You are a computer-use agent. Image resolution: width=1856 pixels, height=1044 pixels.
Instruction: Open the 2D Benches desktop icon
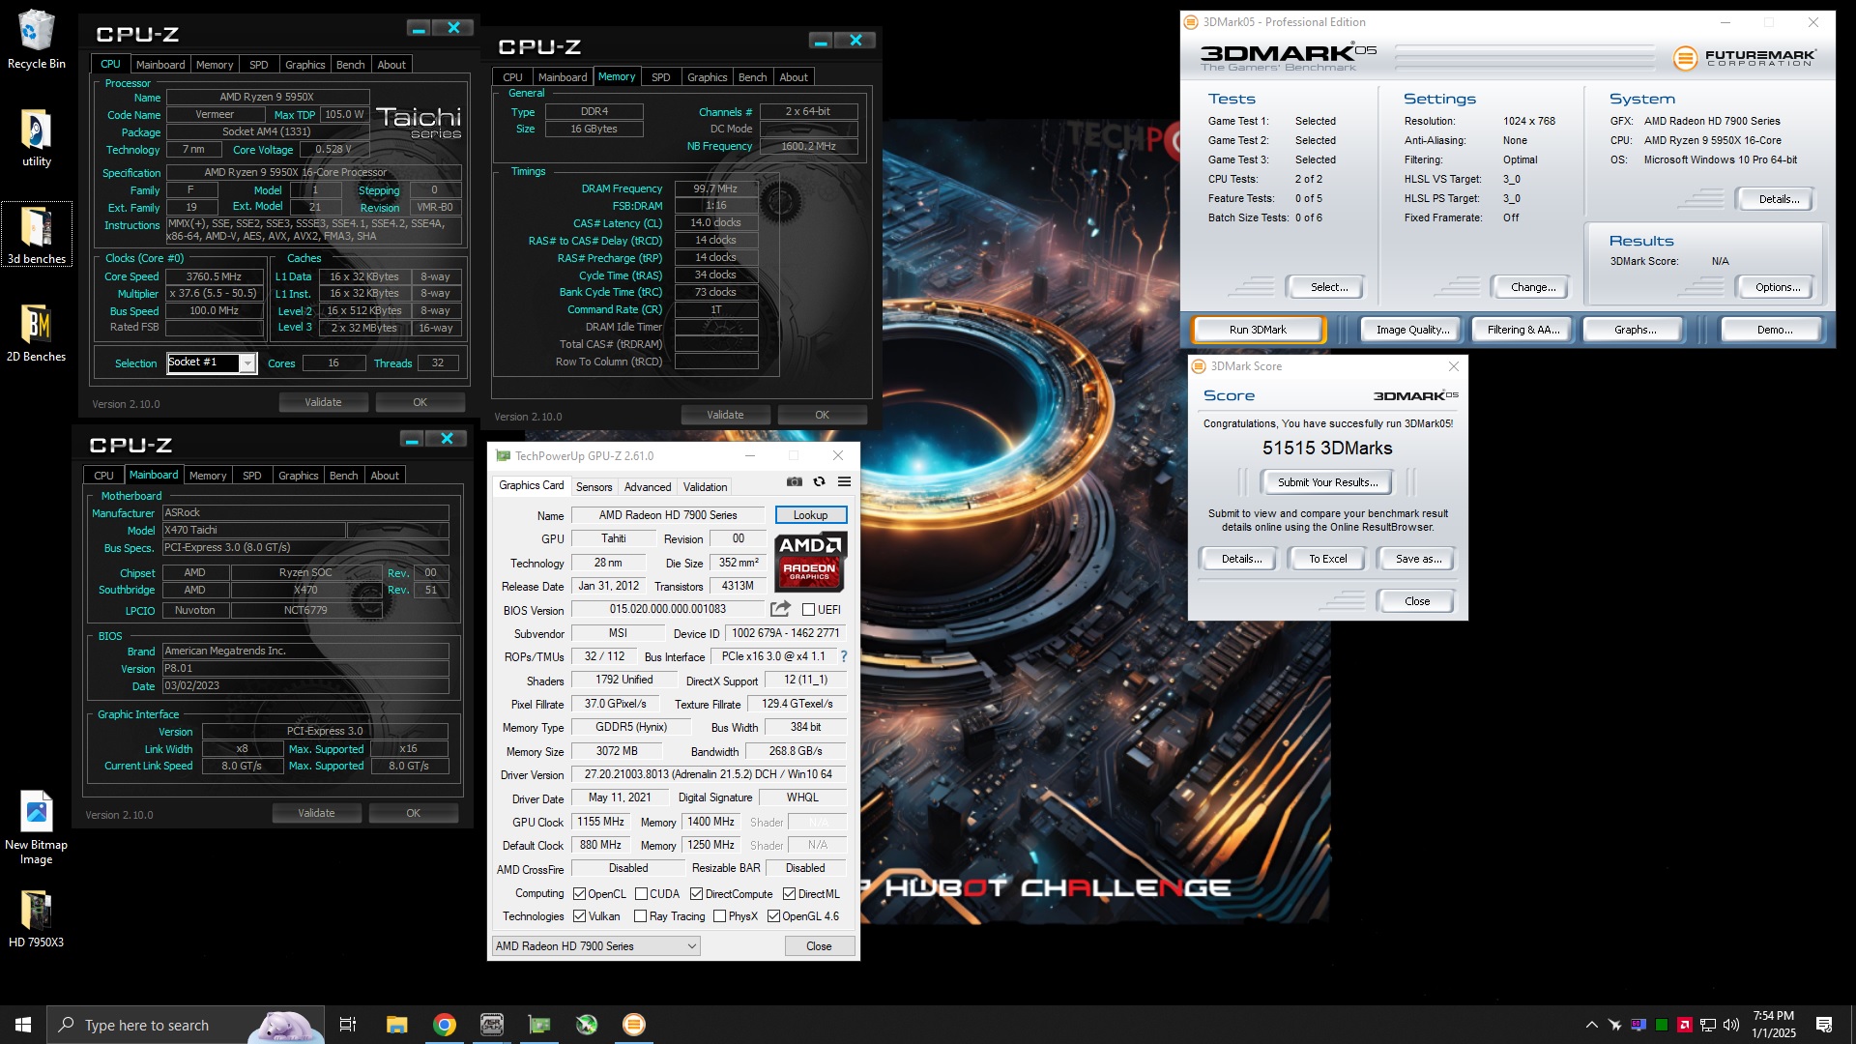[x=36, y=333]
